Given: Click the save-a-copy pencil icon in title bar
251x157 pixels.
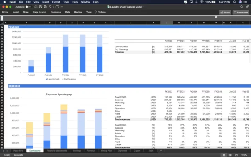Looking at the screenshot, I should click(45, 7).
